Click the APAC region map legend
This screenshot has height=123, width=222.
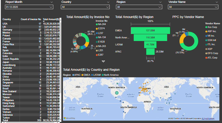[76, 75]
